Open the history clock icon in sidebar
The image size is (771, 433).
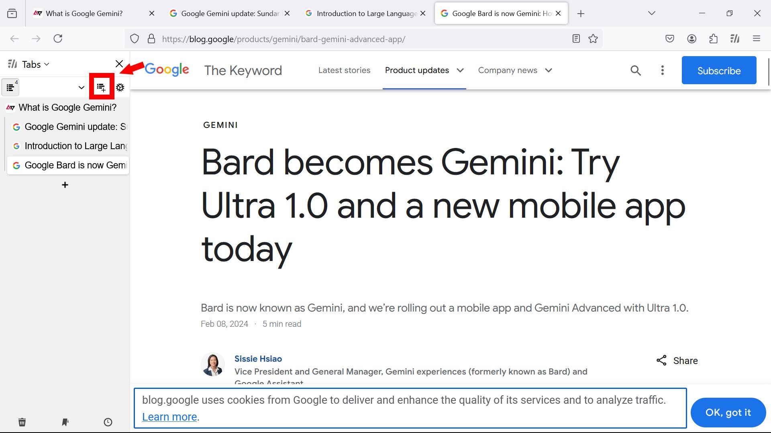[108, 422]
